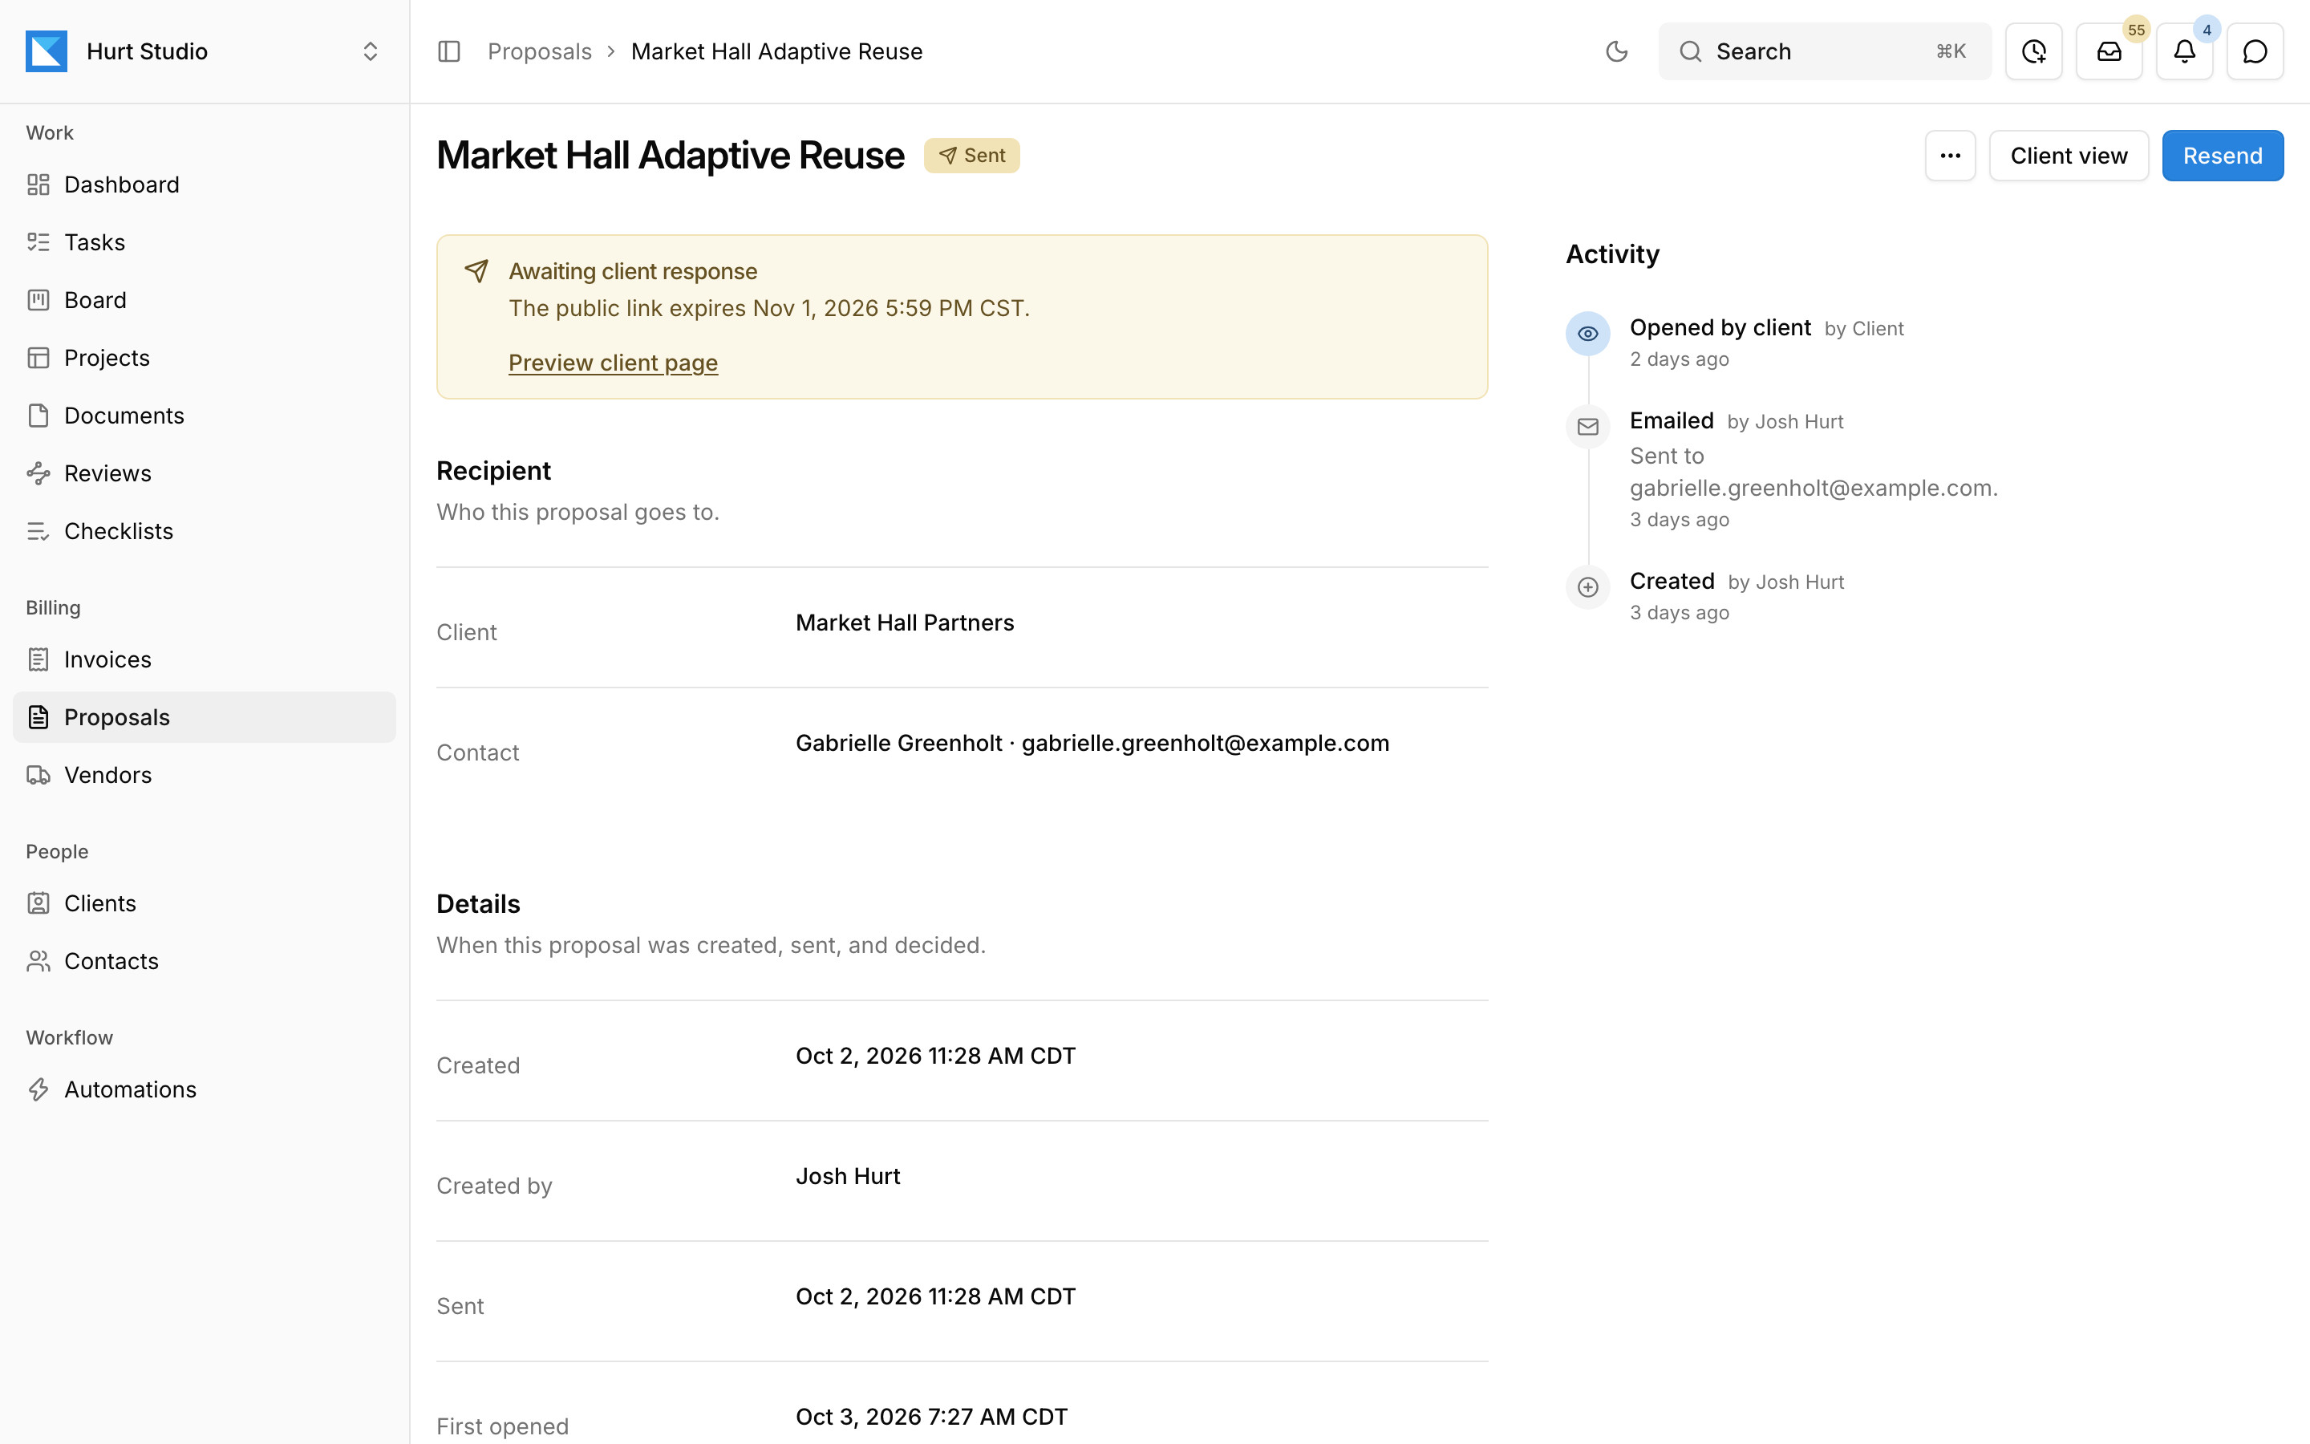
Task: Click the Sent status badge
Action: pos(972,156)
